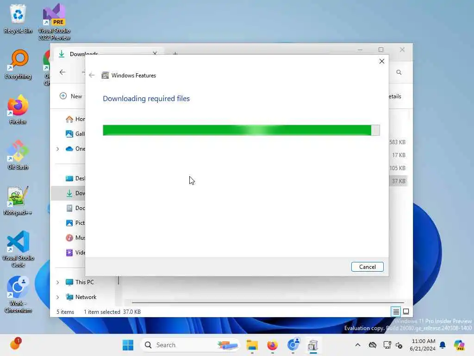This screenshot has height=356, width=474.
Task: Open Firefox from the taskbar
Action: coord(272,345)
